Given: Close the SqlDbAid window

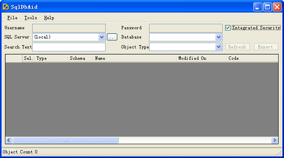Looking at the screenshot, I should [x=277, y=7].
